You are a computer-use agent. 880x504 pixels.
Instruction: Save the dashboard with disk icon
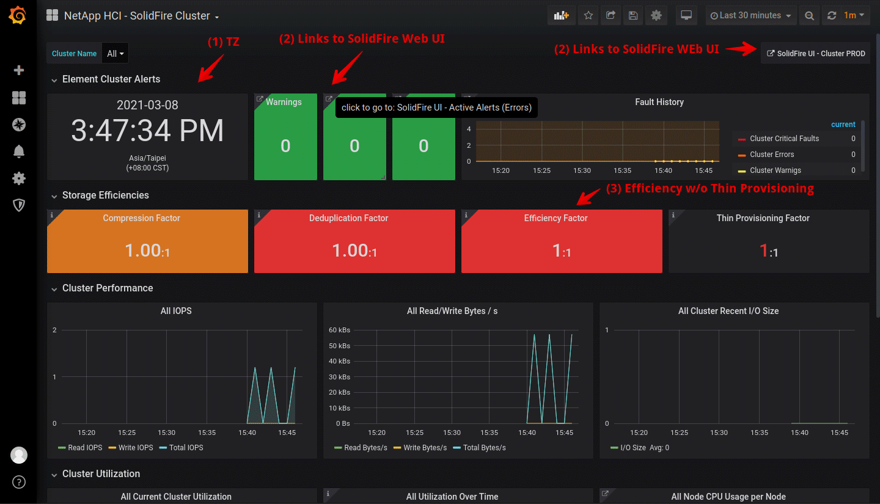[x=633, y=15]
